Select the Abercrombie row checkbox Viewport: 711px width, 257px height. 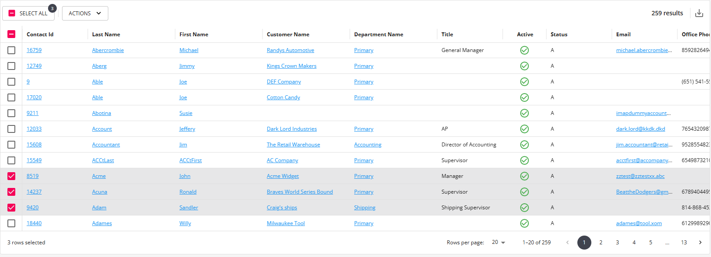(11, 50)
